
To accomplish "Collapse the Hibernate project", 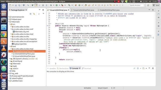I will (9, 22).
